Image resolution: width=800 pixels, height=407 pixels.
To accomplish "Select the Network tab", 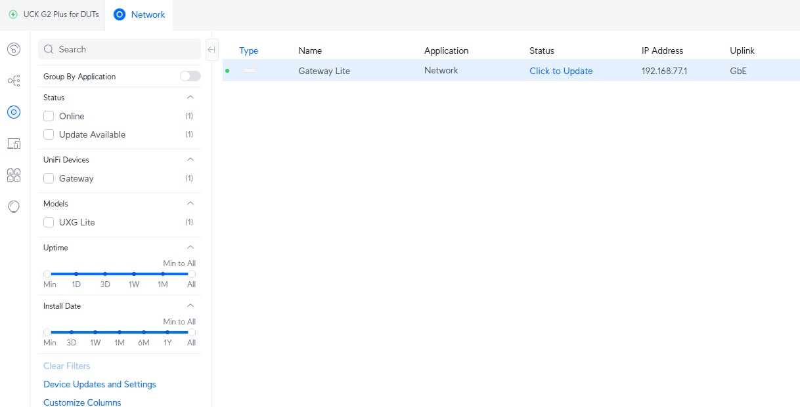I will click(139, 14).
